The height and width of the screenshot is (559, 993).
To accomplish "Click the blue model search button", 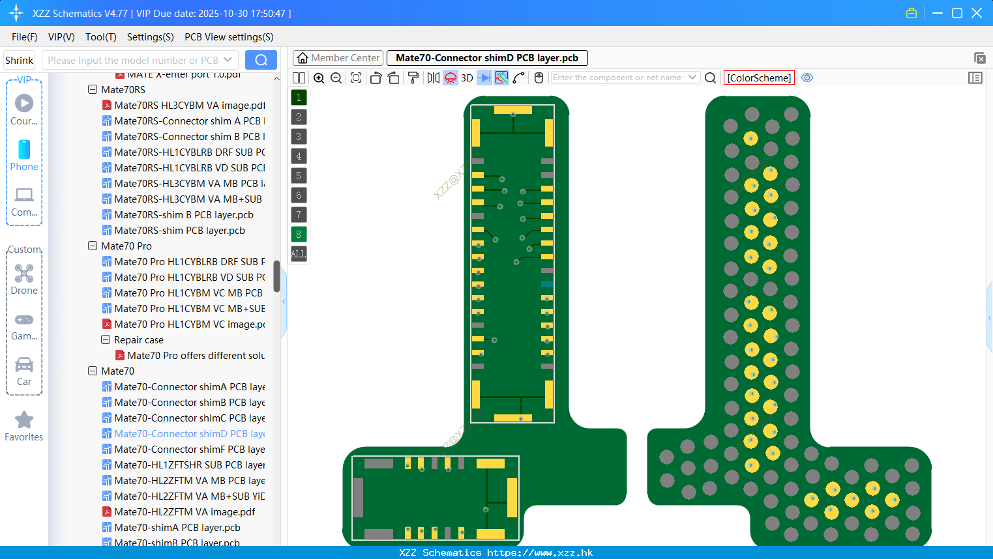I will (x=261, y=60).
